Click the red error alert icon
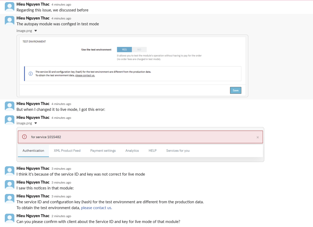The image size is (313, 227). (24, 137)
